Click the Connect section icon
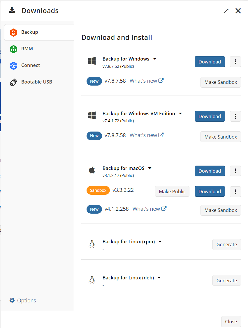Viewport: 248px width, 328px height. tap(14, 65)
